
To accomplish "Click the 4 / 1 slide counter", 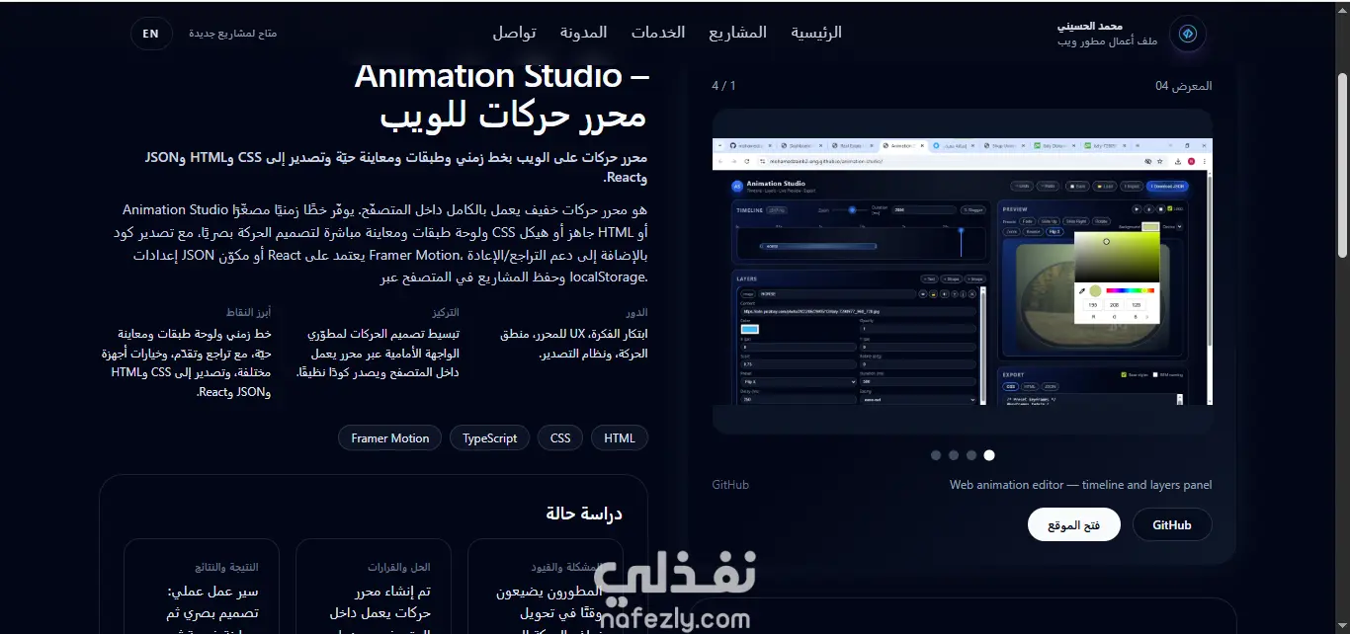I will (x=723, y=86).
